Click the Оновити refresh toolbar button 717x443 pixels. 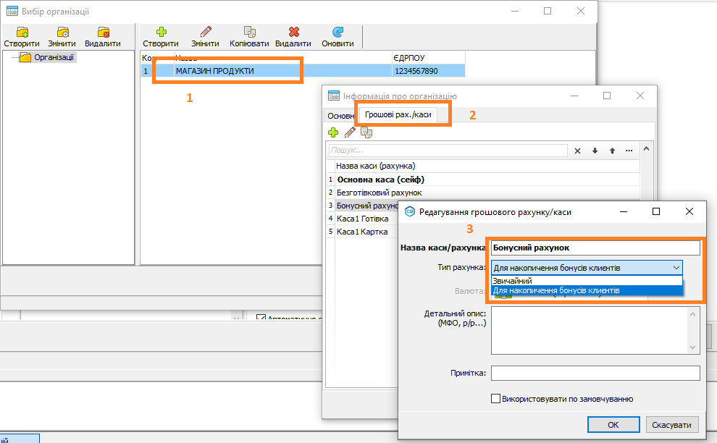pyautogui.click(x=338, y=37)
